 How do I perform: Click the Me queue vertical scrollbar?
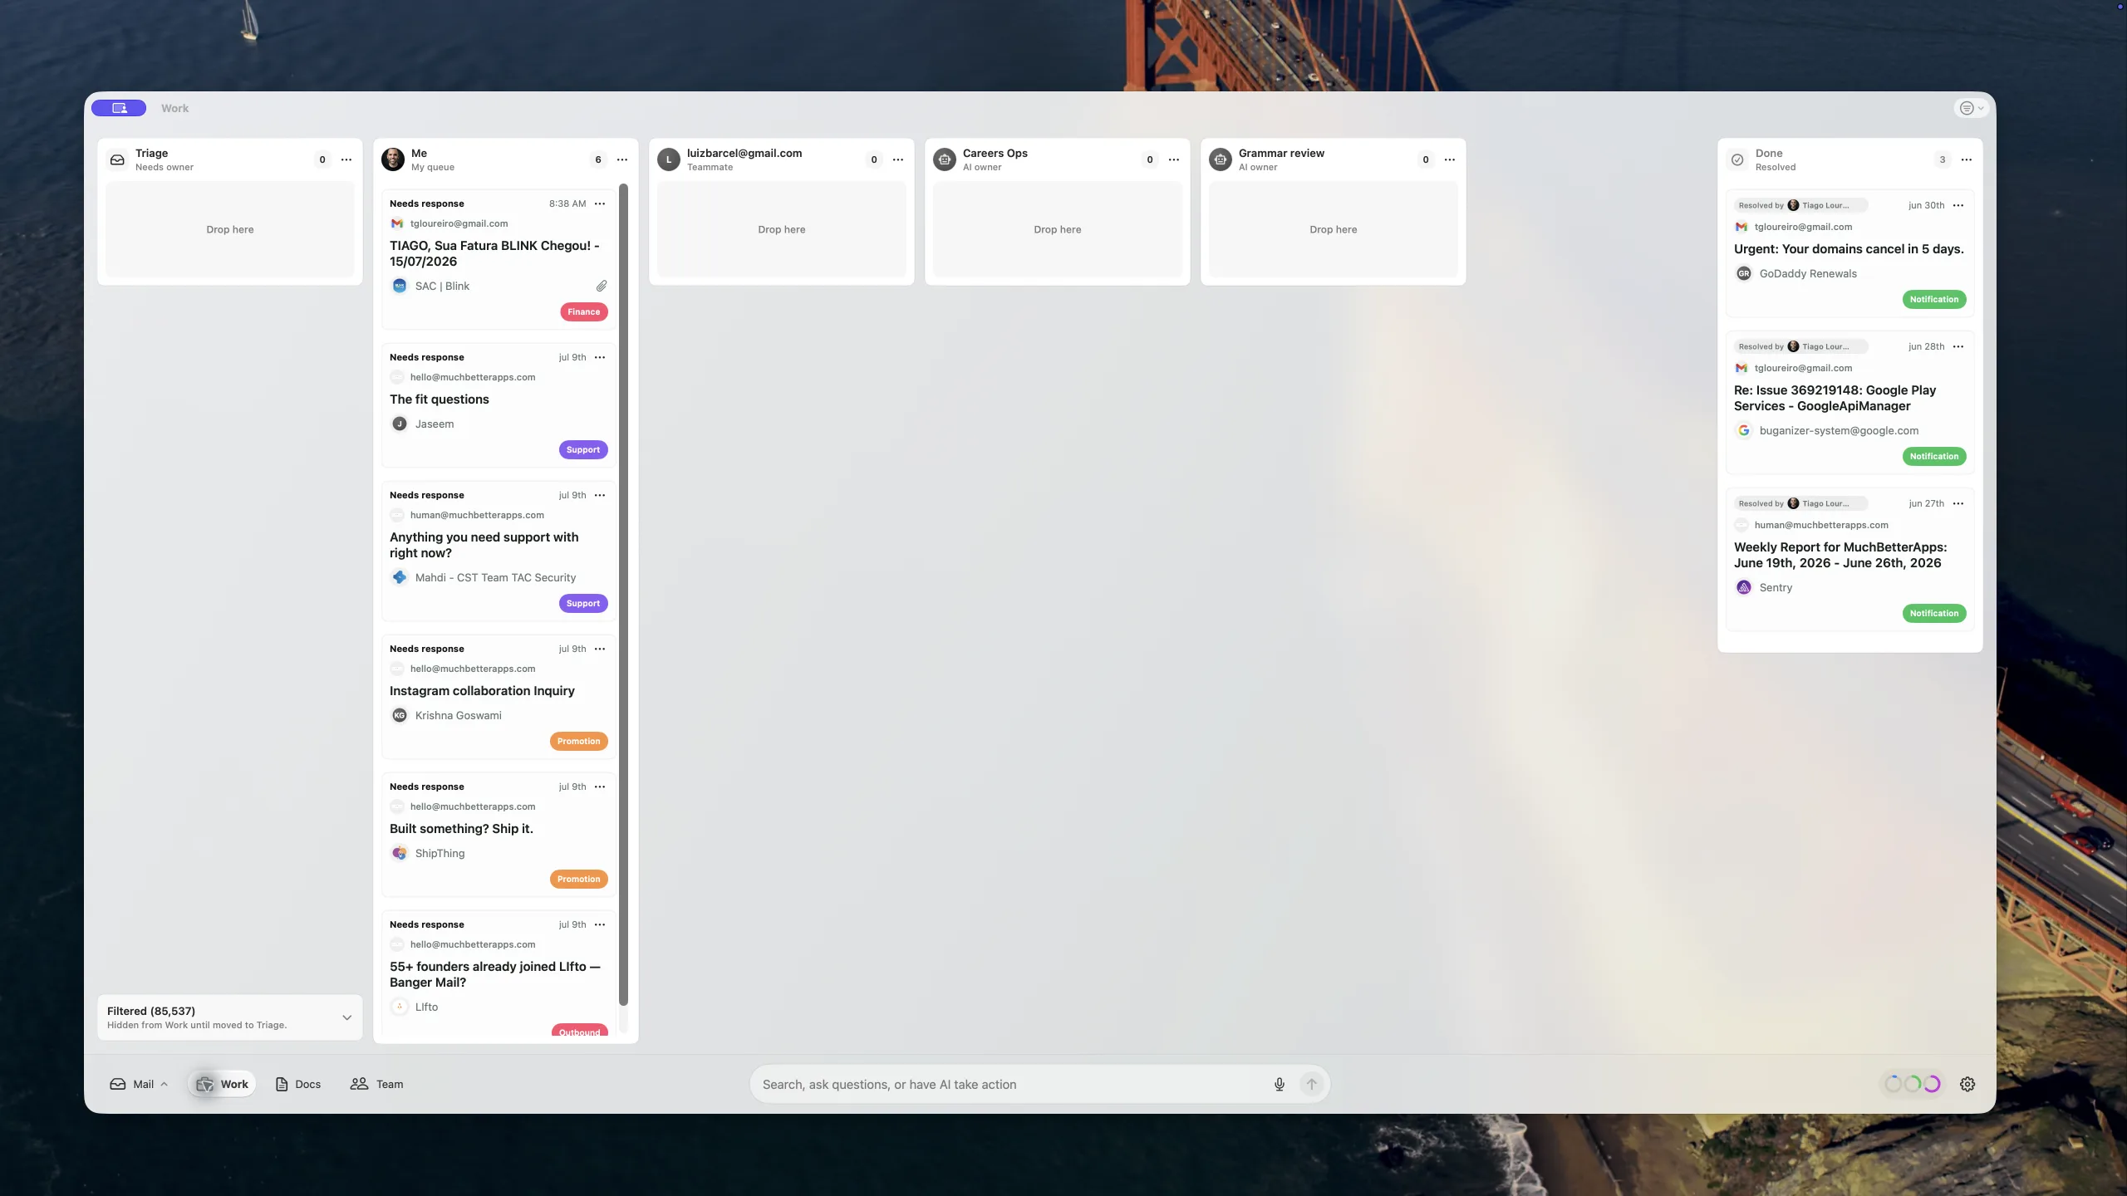tap(623, 595)
